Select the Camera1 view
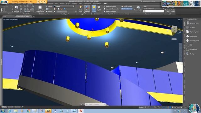 tap(4, 7)
